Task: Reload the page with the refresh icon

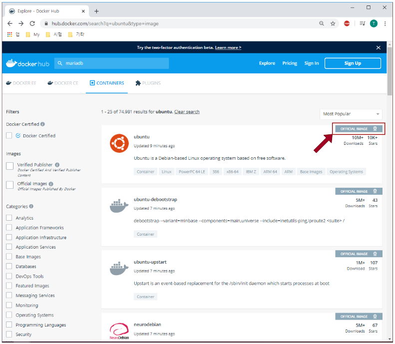Action: click(x=32, y=23)
